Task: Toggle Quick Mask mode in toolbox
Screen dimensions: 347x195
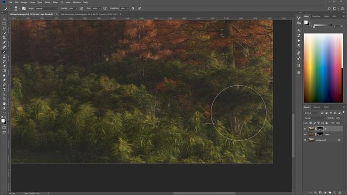Action: [4, 128]
